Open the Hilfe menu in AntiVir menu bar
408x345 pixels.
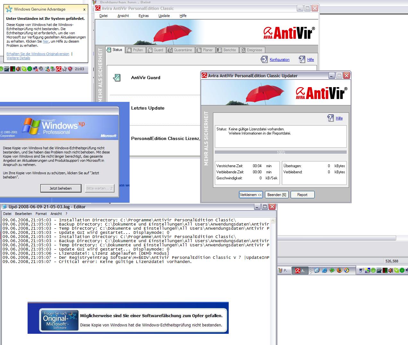pos(183,16)
